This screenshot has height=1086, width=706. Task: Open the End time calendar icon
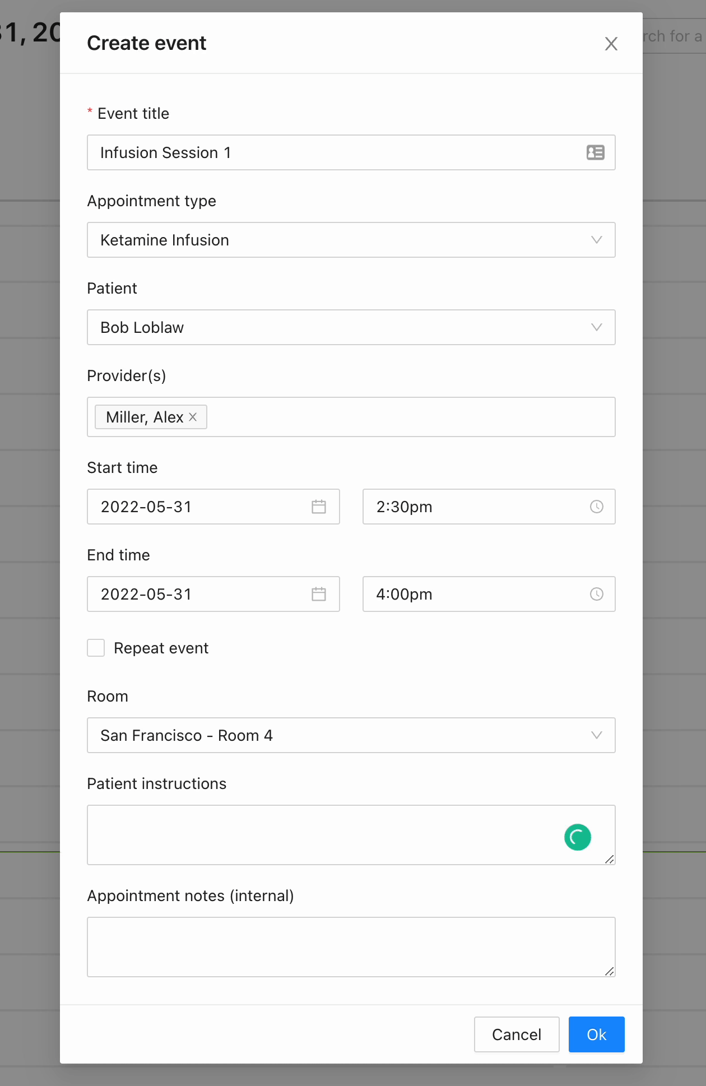click(319, 594)
